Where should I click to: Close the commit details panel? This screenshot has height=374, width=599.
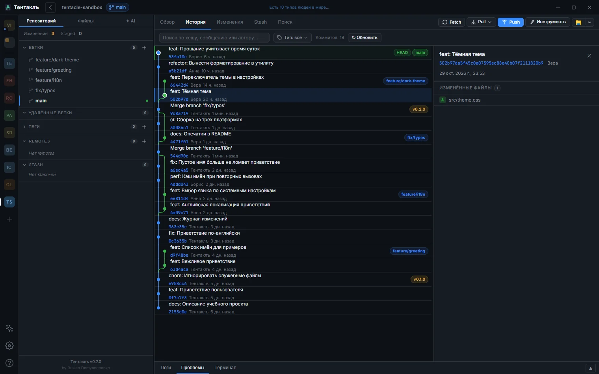[589, 56]
